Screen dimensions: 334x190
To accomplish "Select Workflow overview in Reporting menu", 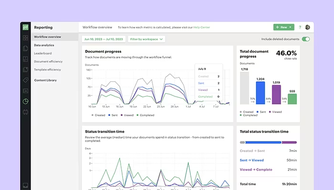I will [x=55, y=37].
